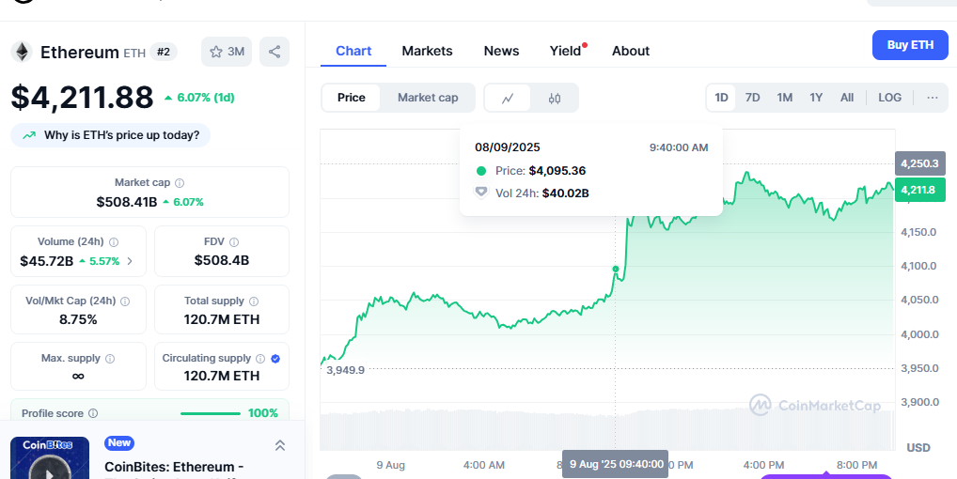957x479 pixels.
Task: Click info icon next to Circulating supply
Action: click(x=260, y=359)
